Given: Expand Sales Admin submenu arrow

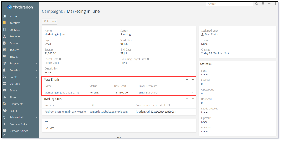Looking at the screenshot, I should [x=36, y=117].
